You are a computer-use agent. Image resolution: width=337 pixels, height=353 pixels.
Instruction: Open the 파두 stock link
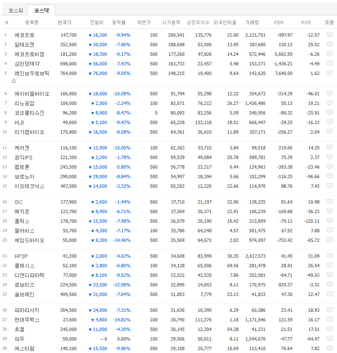pos(20,339)
